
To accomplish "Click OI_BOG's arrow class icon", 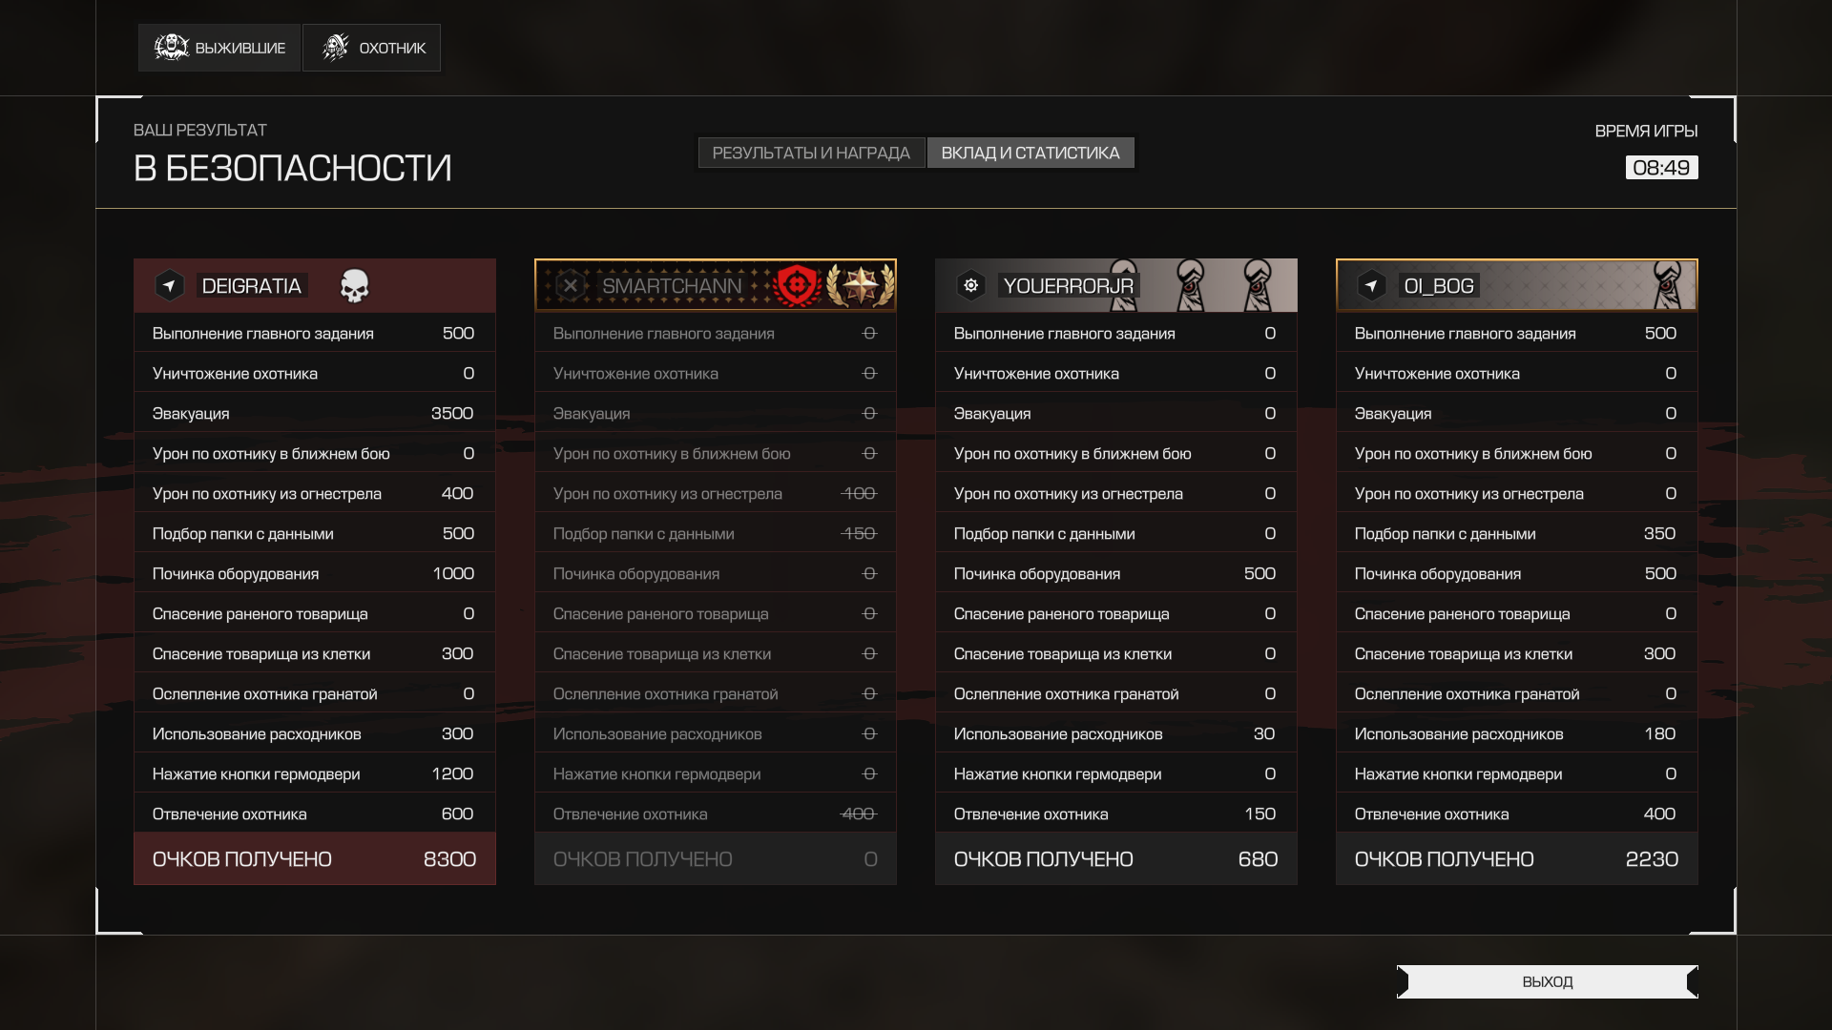I will click(x=1371, y=285).
